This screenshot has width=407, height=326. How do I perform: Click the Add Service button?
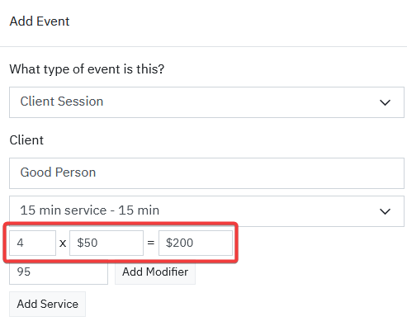[x=47, y=304]
